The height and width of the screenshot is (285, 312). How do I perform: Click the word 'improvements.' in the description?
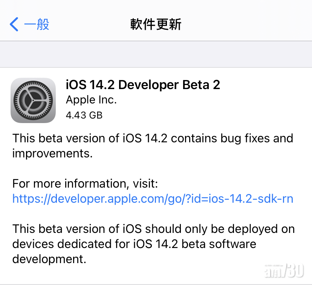52,153
